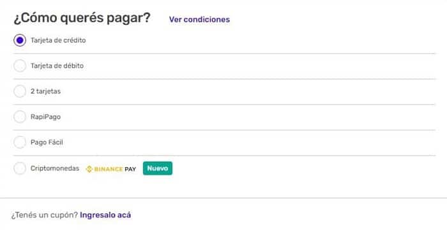Choose the Criptomonedas radio button
Screen dimensions: 447x234
tap(20, 168)
